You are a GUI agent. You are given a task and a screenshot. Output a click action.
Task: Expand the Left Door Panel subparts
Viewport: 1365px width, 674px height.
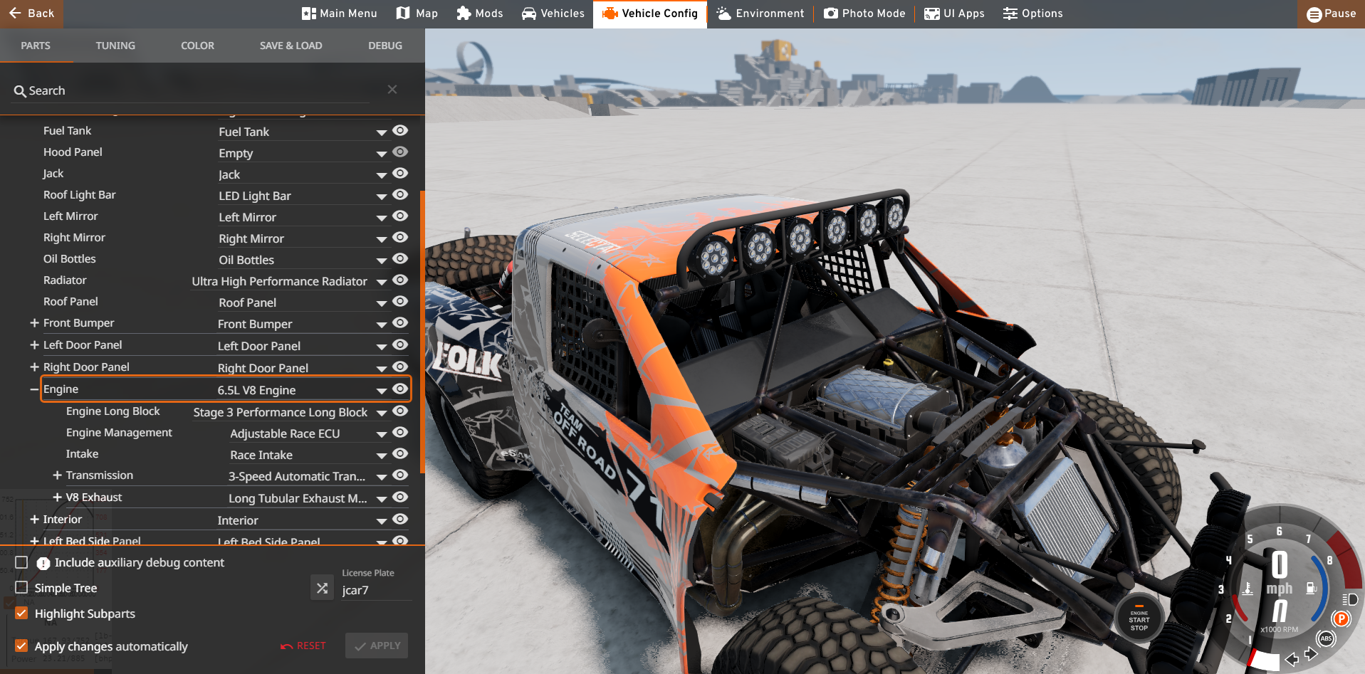click(x=34, y=344)
